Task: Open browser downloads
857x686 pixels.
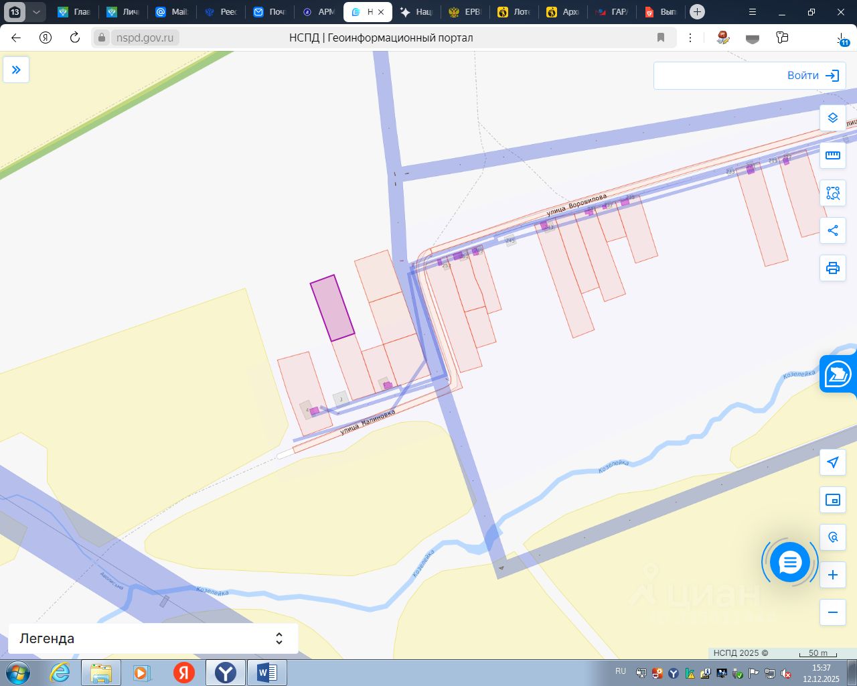Action: pos(842,38)
